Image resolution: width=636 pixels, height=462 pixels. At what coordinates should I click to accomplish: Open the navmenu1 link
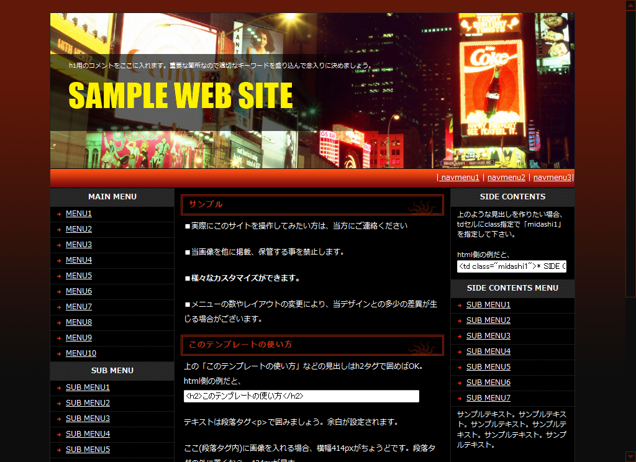[460, 178]
